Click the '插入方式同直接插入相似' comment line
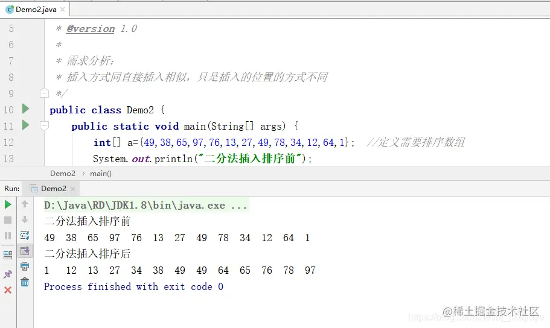Image resolution: width=550 pixels, height=328 pixels. pyautogui.click(x=192, y=77)
